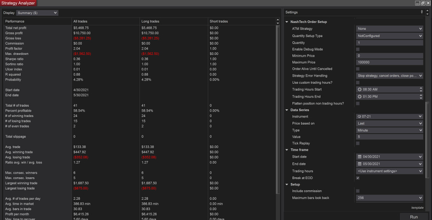The image size is (432, 220).
Task: Open the Start date calendar icon
Action: click(x=359, y=157)
